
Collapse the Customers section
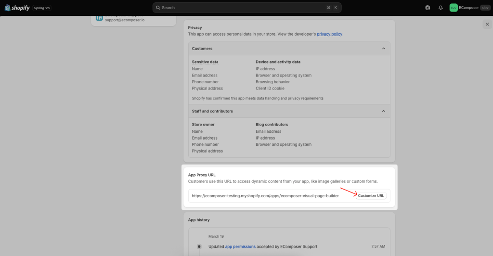(x=383, y=49)
